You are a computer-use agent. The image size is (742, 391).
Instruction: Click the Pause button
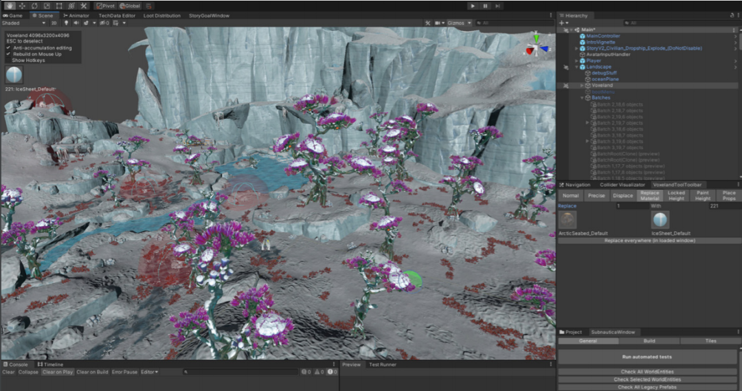485,5
